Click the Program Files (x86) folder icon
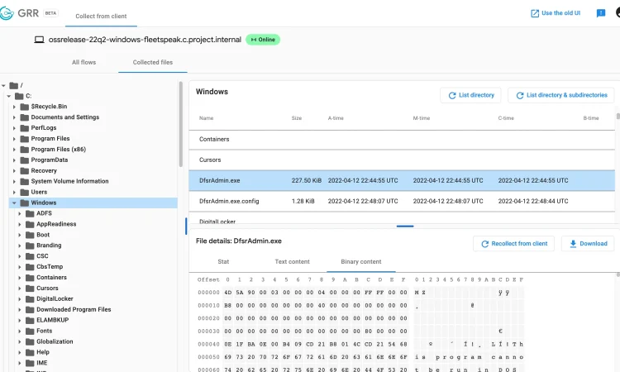The image size is (620, 372). 25,150
